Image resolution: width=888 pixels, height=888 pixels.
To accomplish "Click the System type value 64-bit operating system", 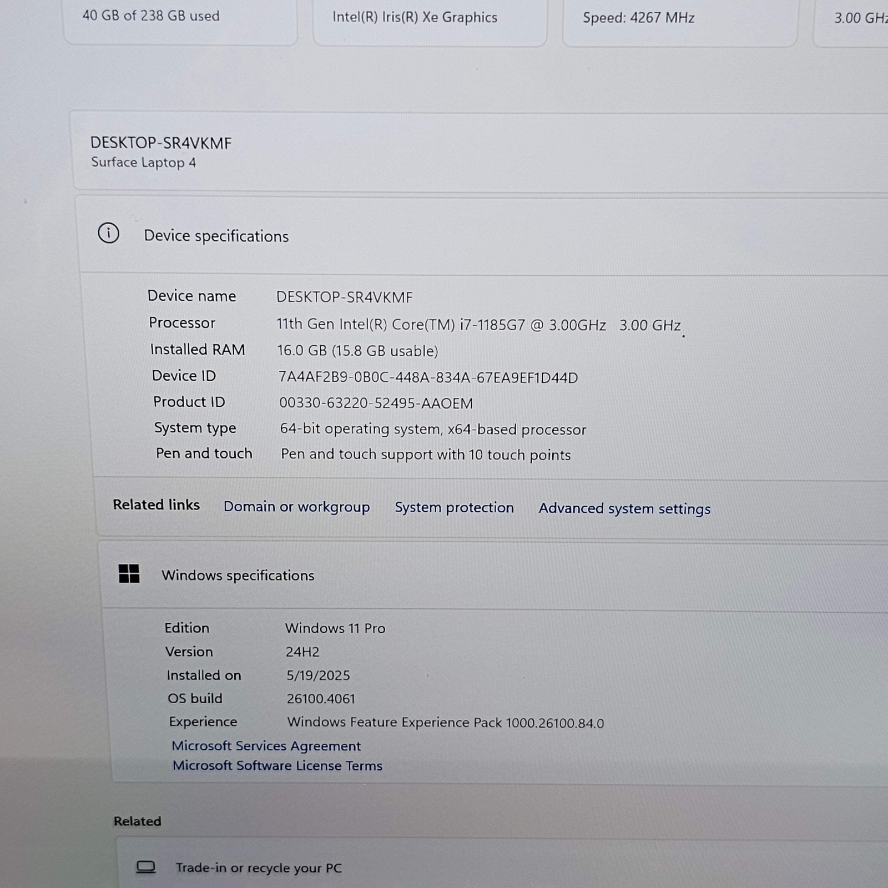I will pyautogui.click(x=433, y=430).
